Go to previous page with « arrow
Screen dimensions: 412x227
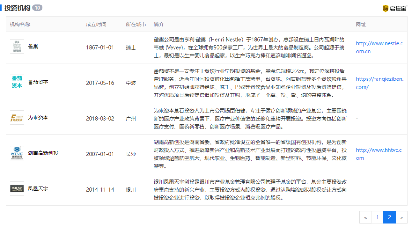[365, 217]
